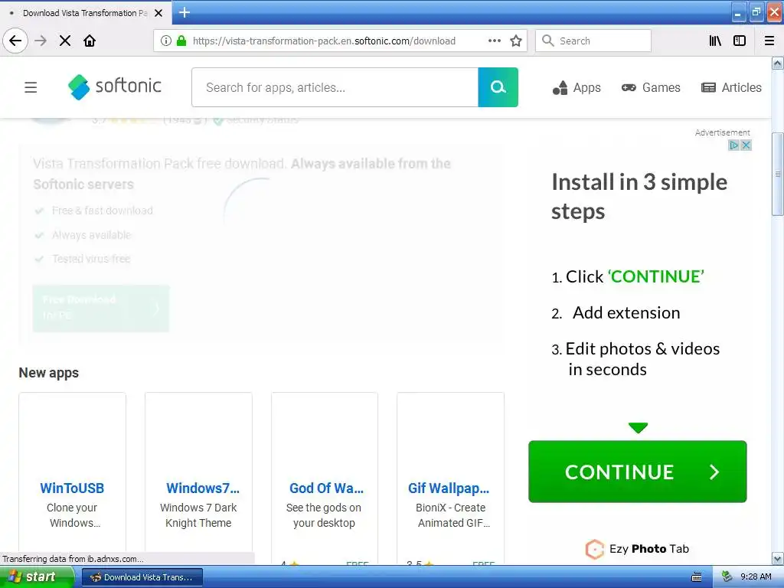Toggle the sidebar view icon
The image size is (784, 588).
pos(740,41)
